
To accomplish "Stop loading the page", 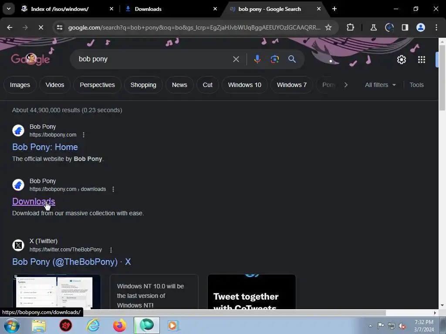I will (x=41, y=27).
